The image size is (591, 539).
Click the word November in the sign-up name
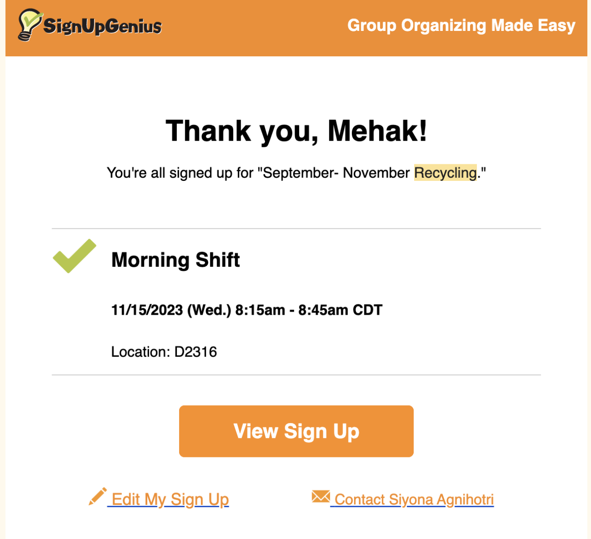coord(376,173)
